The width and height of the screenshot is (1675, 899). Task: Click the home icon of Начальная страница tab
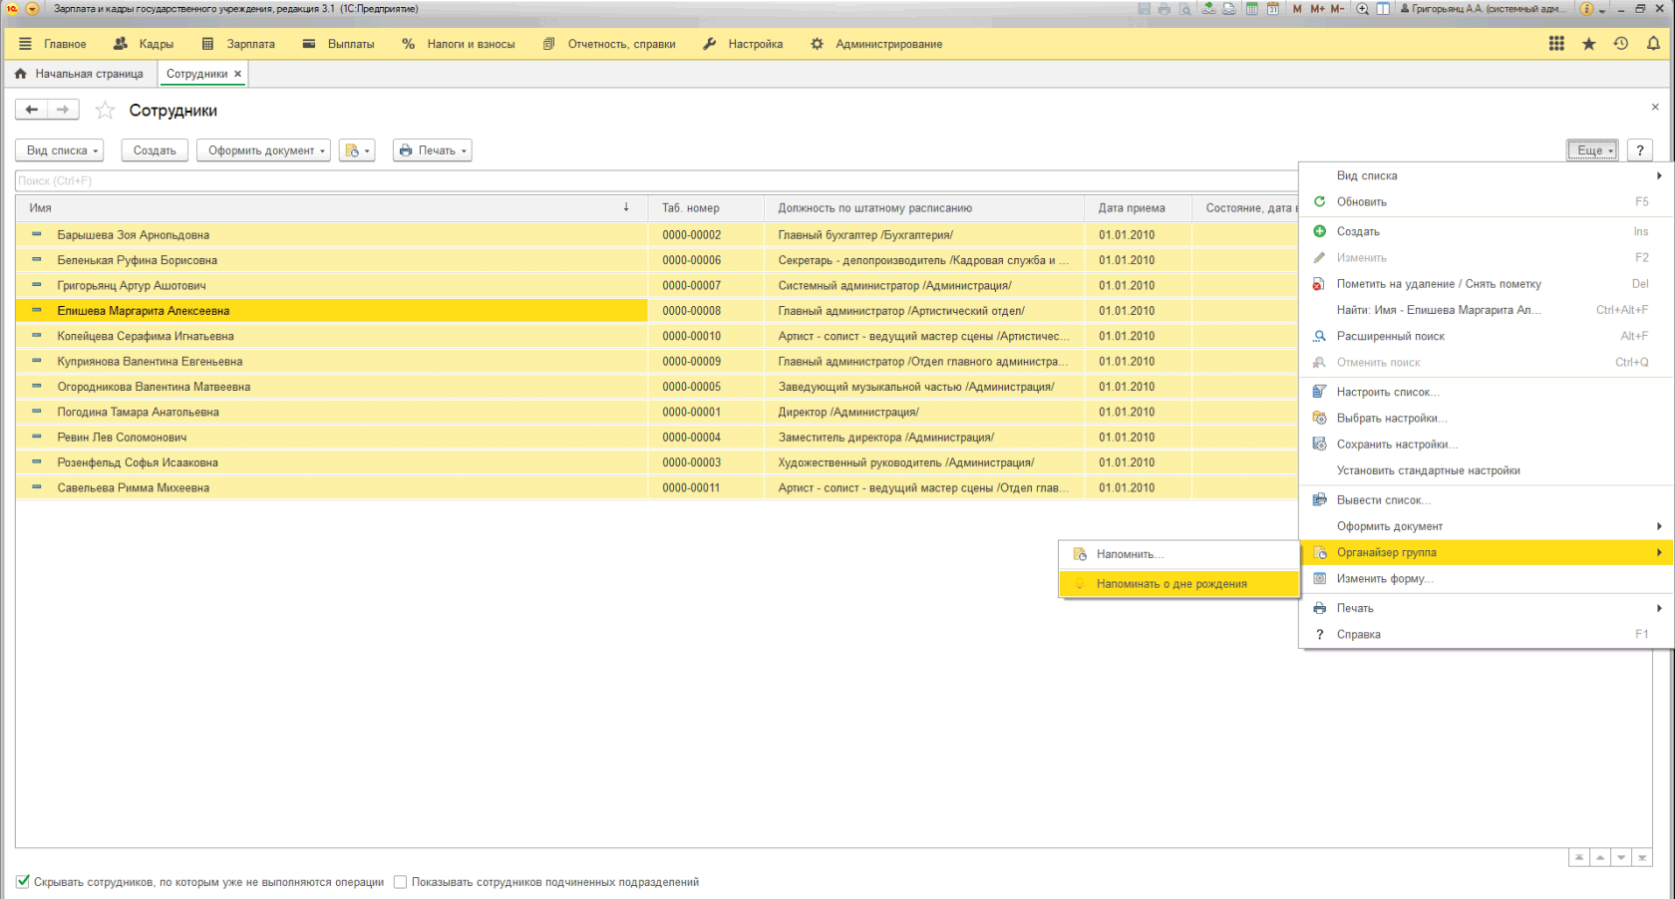21,74
